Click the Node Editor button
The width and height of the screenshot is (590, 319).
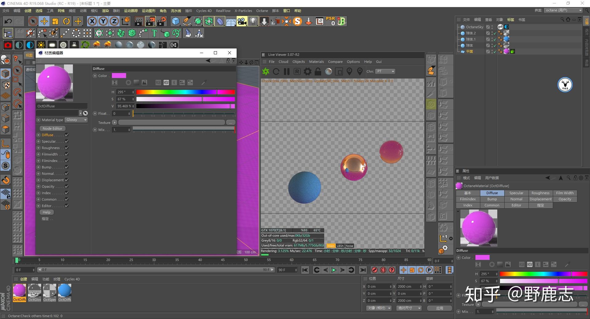coord(52,129)
